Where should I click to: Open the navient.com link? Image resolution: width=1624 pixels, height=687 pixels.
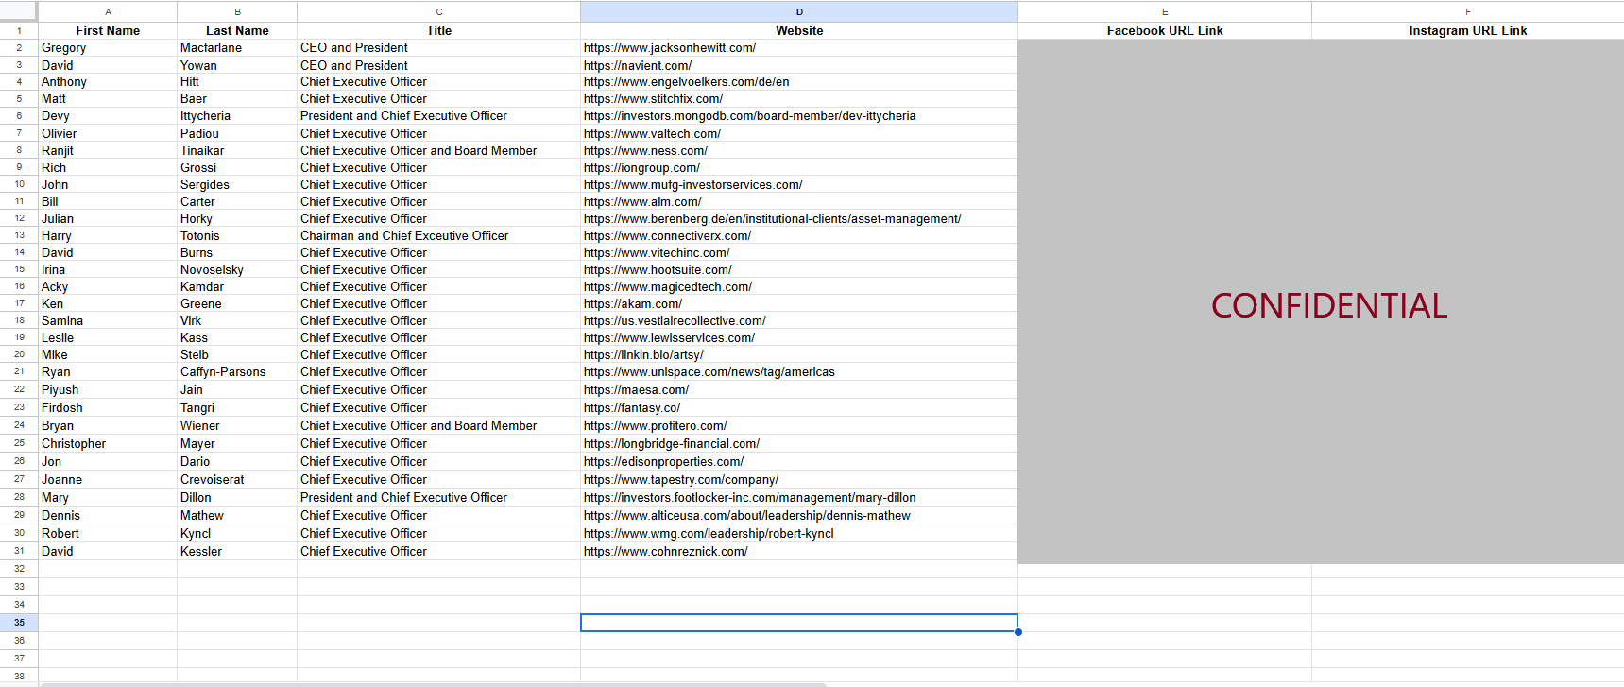[638, 65]
